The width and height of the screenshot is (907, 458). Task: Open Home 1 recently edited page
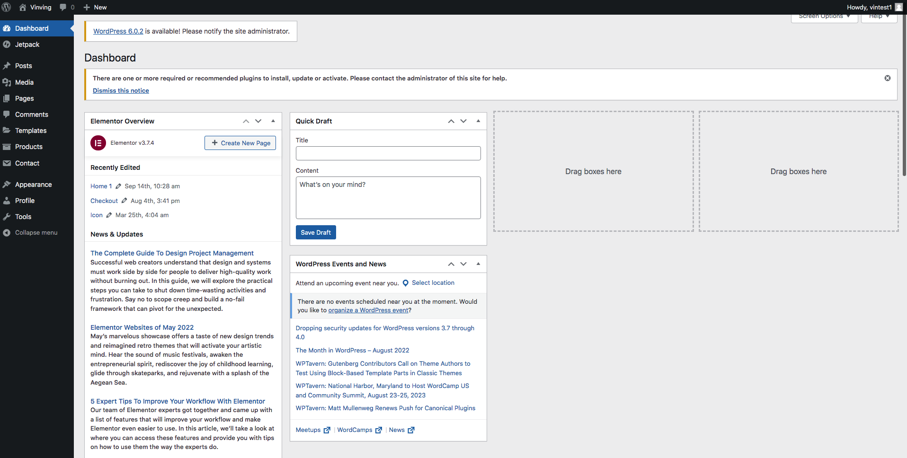click(101, 186)
